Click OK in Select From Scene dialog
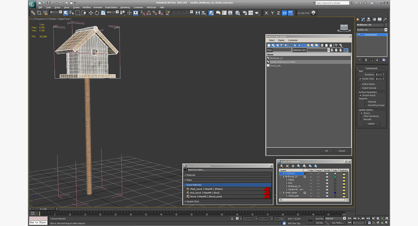The image size is (418, 226). 326,151
